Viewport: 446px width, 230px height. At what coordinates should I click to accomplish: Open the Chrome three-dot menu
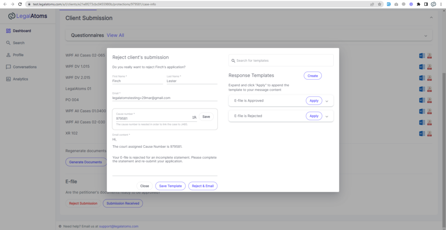tap(441, 4)
